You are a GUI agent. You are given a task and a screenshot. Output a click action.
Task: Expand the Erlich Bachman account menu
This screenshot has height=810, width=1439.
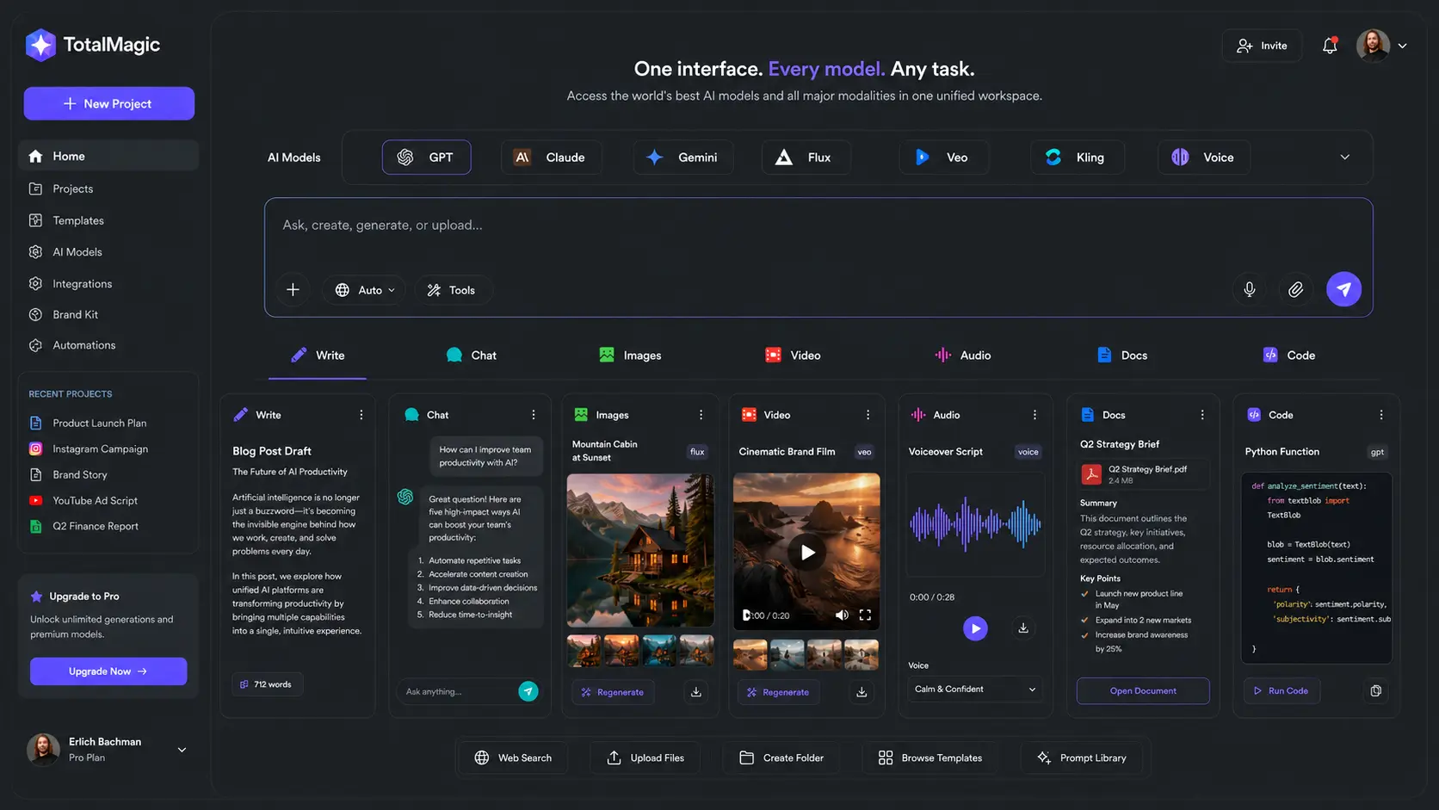[182, 750]
